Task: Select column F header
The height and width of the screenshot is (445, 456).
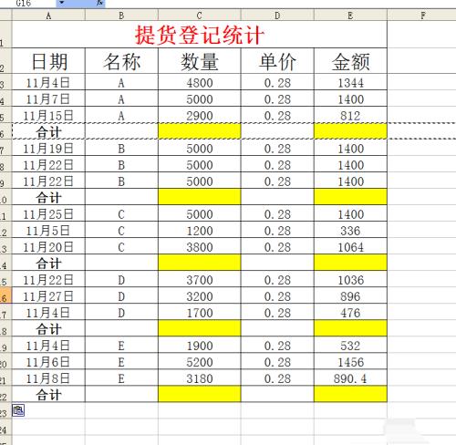Action: (422, 16)
